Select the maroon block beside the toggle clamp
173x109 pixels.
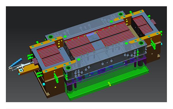[x=35, y=62]
